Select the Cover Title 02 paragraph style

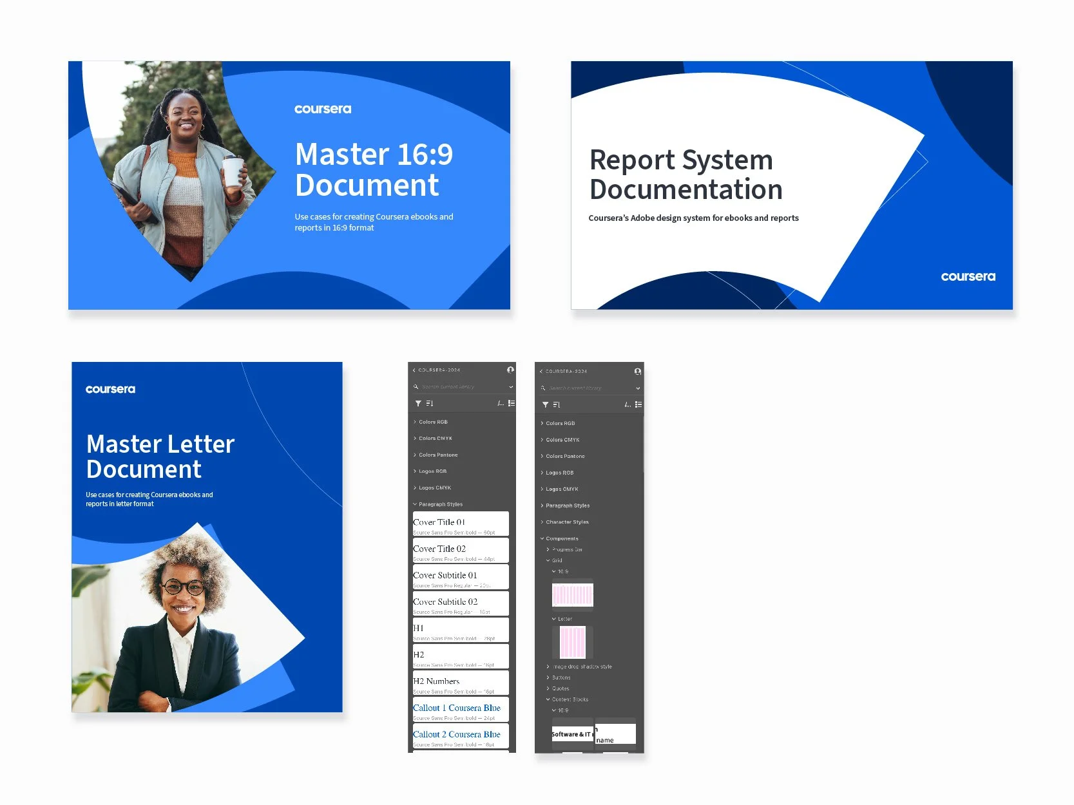coord(461,551)
